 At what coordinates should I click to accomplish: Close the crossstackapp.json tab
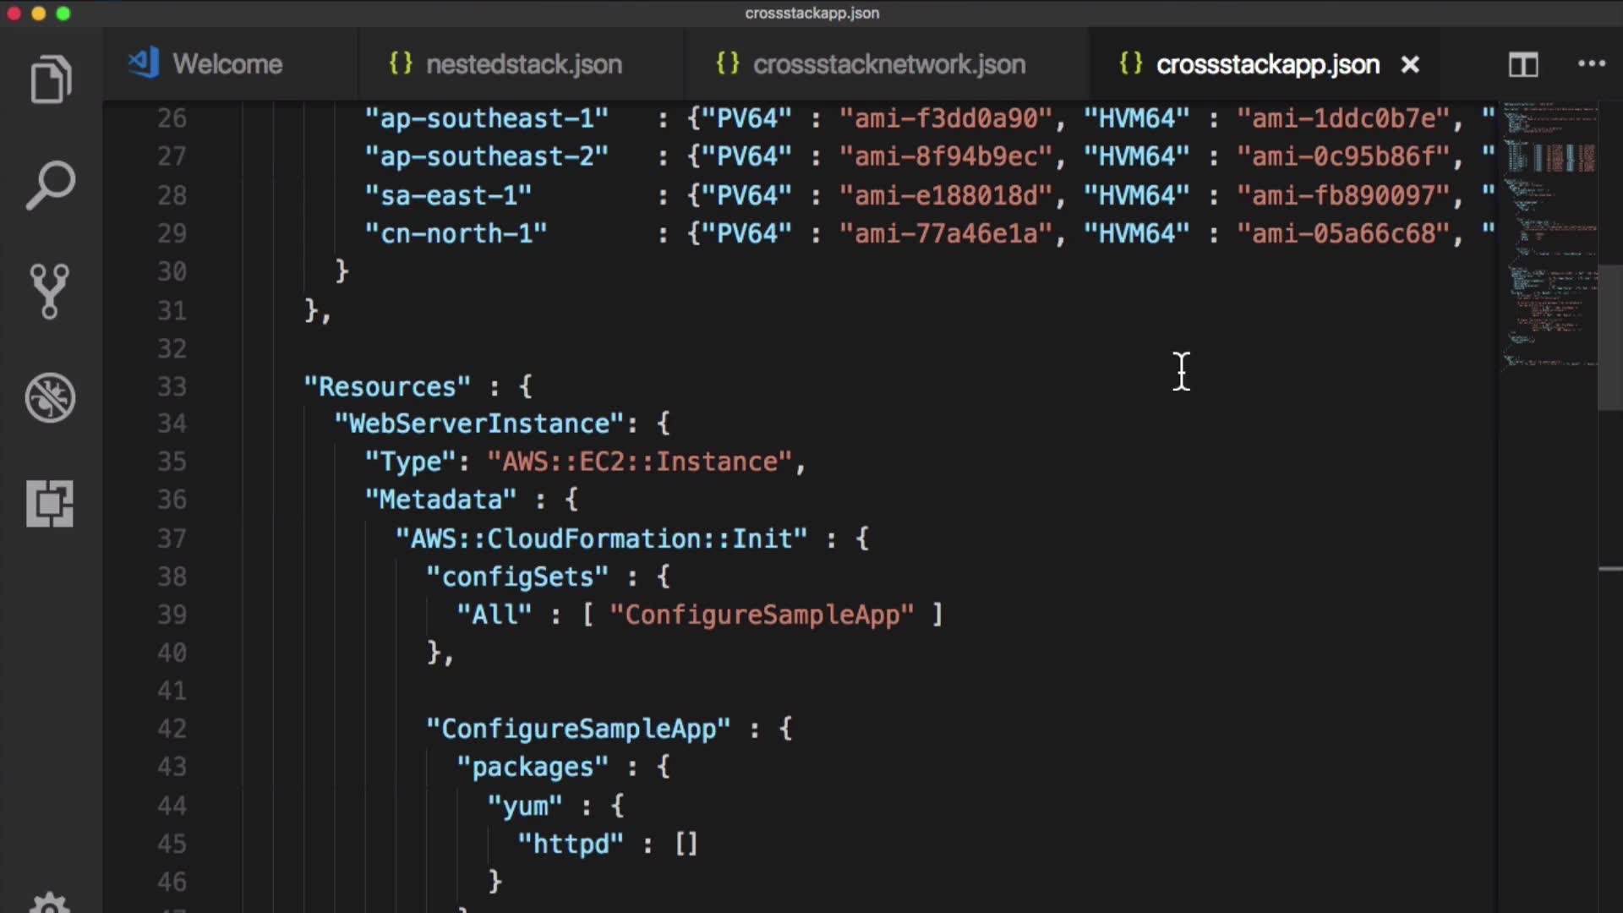coord(1410,65)
